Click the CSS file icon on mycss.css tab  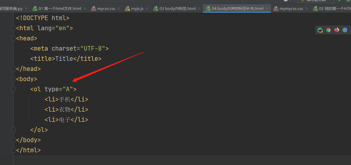coord(93,9)
